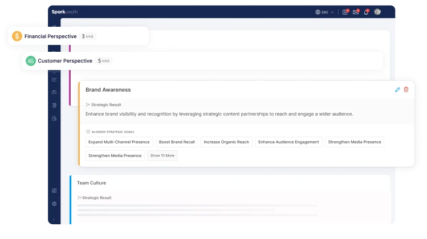This screenshot has height=239, width=427.
Task: Click the Enhance Audience Engagement tag
Action: (288, 142)
